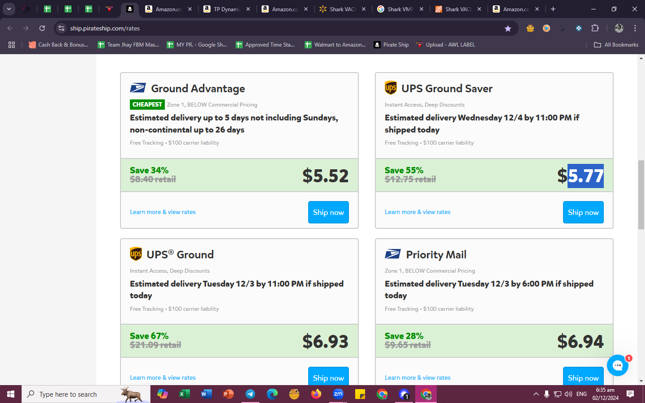Open Telegram from the taskbar
645x403 pixels.
point(250,394)
